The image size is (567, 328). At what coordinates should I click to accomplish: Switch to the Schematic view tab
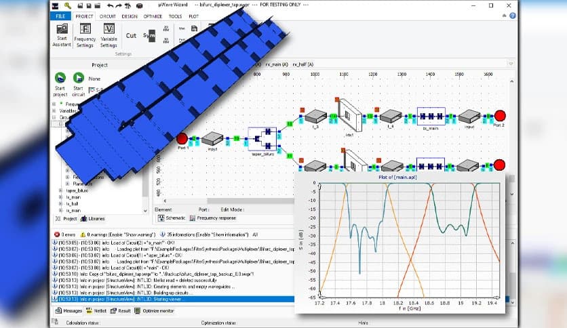click(172, 218)
